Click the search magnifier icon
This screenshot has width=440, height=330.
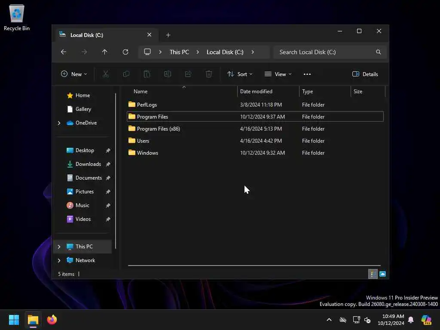click(378, 52)
